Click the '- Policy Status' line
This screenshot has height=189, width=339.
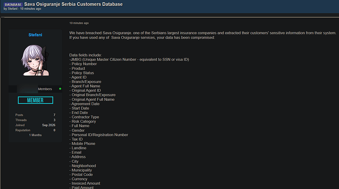[x=82, y=73]
